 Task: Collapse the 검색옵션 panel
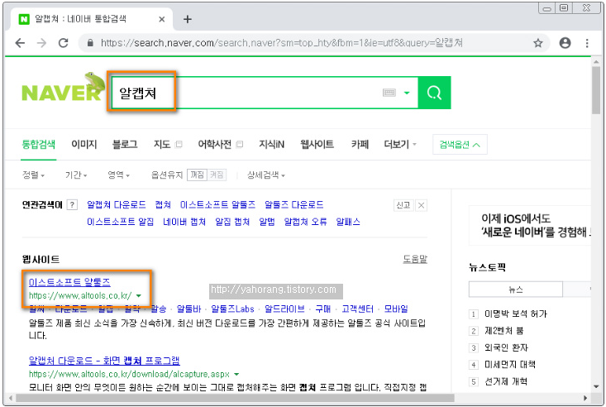point(460,145)
